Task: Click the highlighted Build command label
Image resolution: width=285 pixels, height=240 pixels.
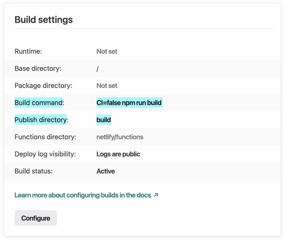Action: [39, 103]
